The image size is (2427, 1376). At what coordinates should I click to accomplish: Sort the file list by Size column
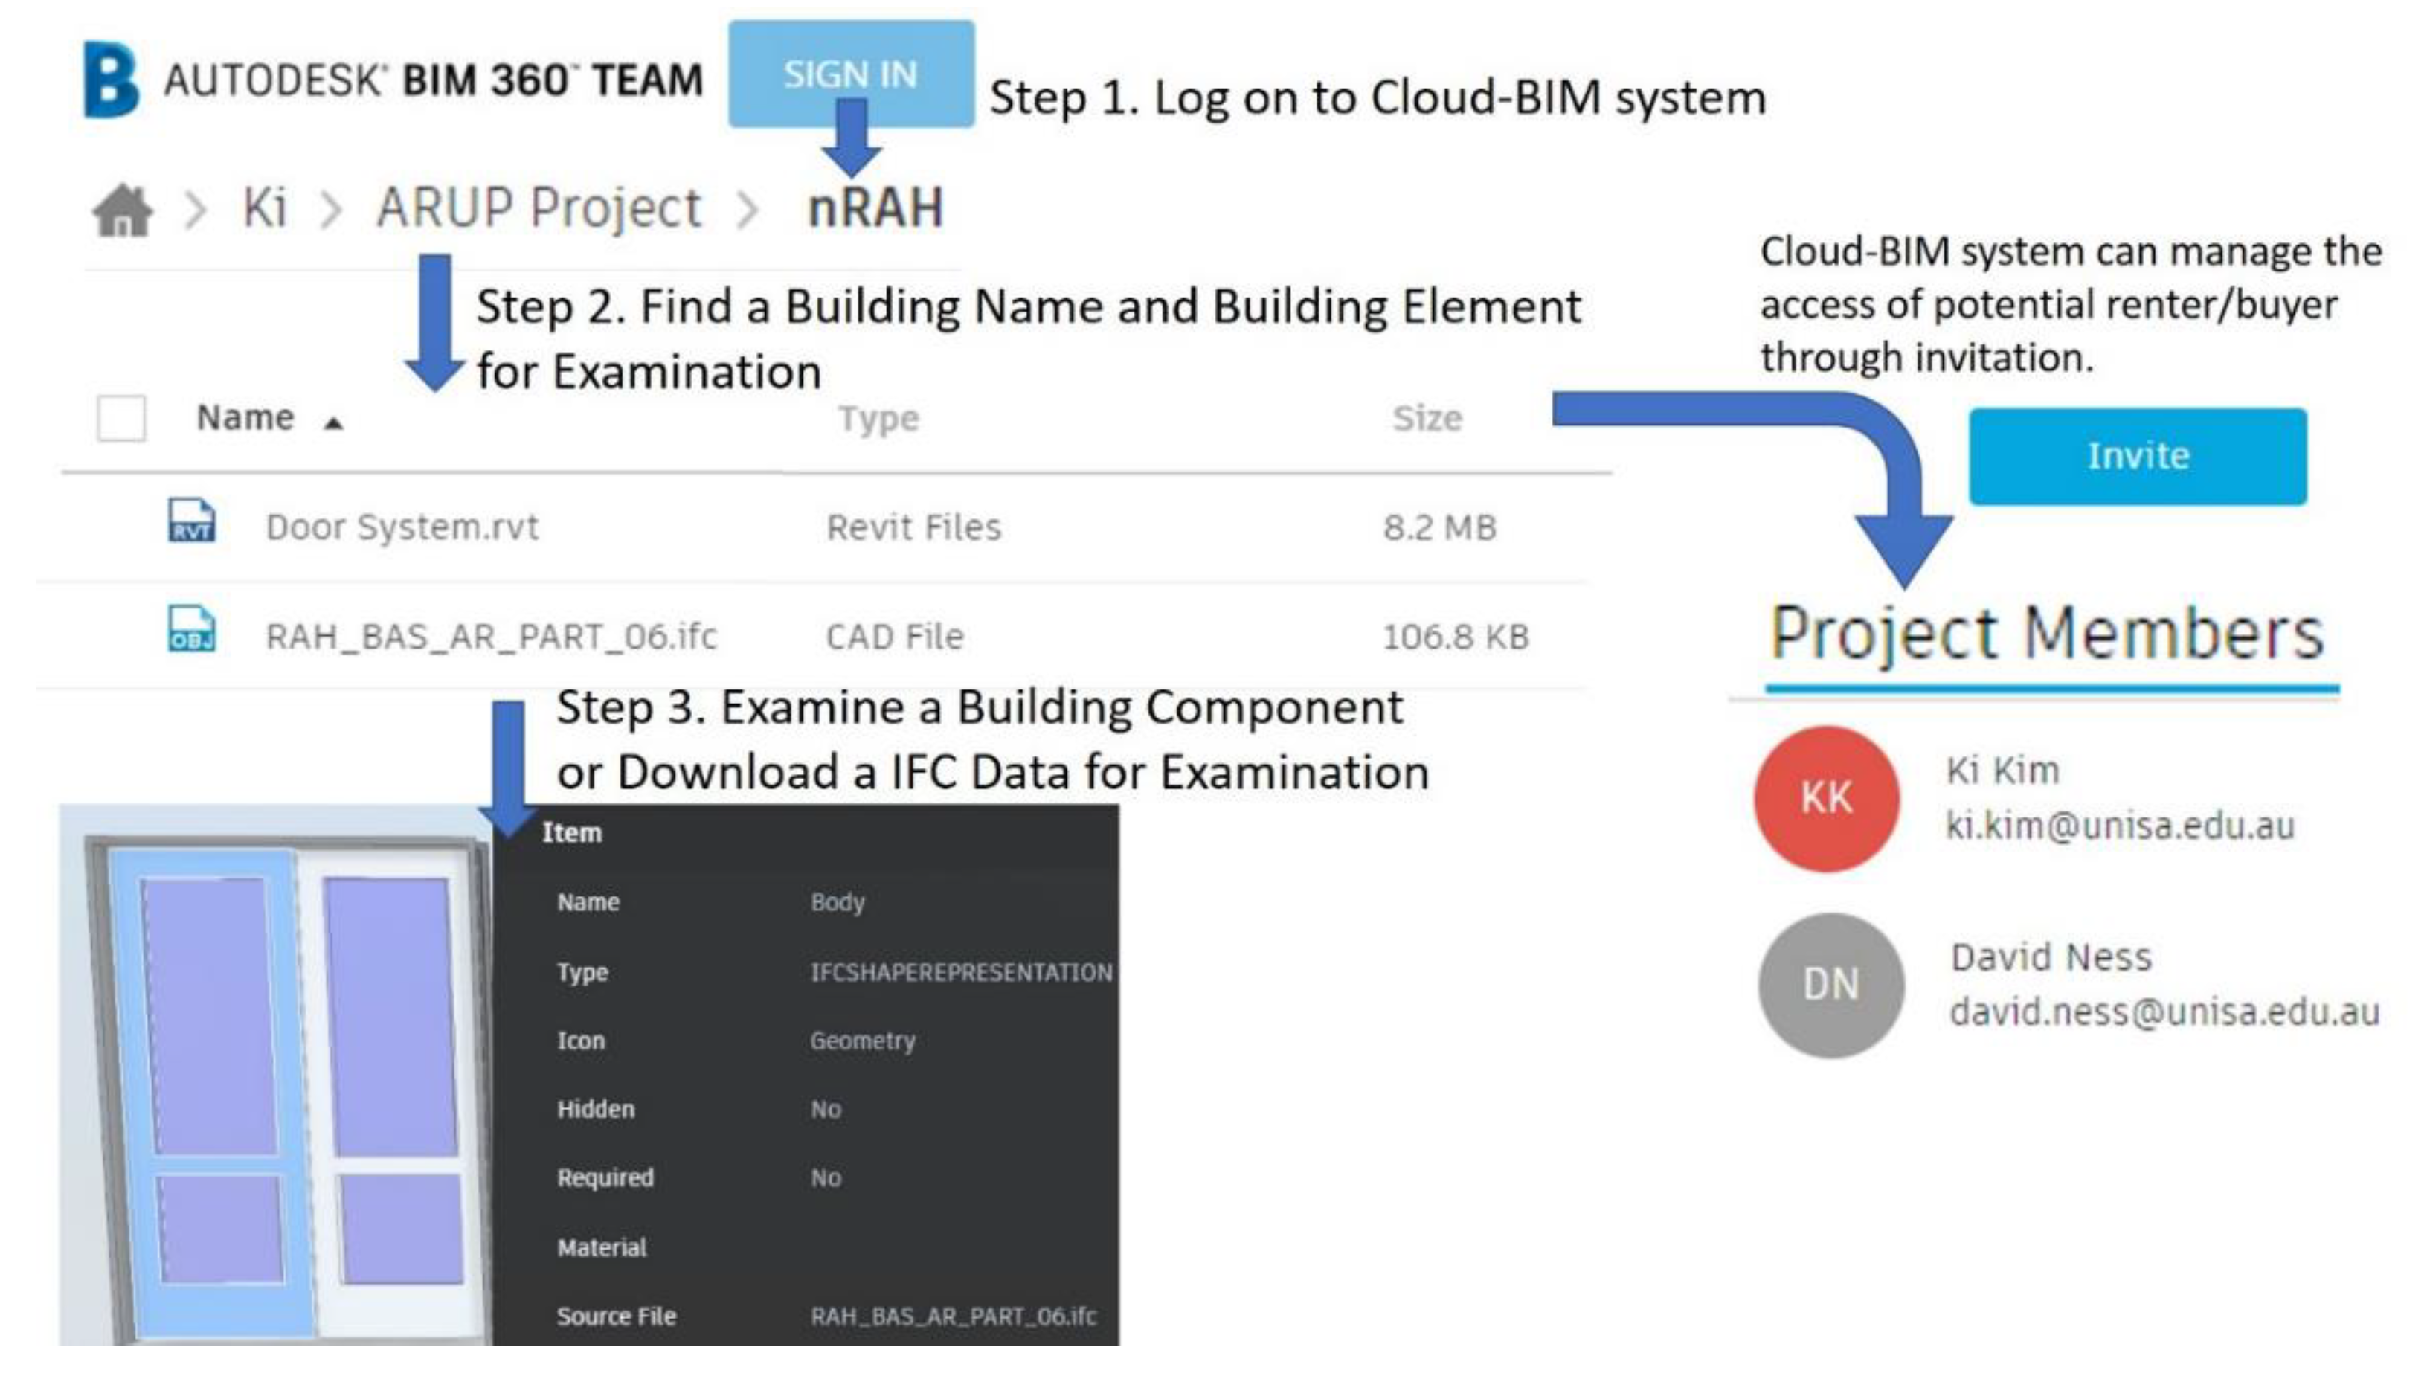pyautogui.click(x=1426, y=418)
